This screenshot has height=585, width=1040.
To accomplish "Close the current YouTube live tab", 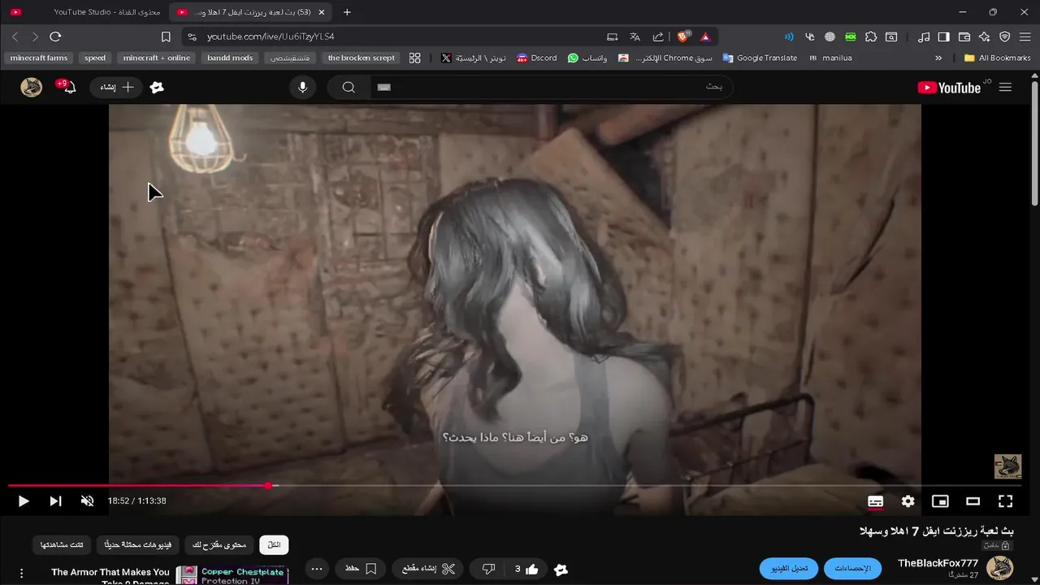I will pos(322,12).
